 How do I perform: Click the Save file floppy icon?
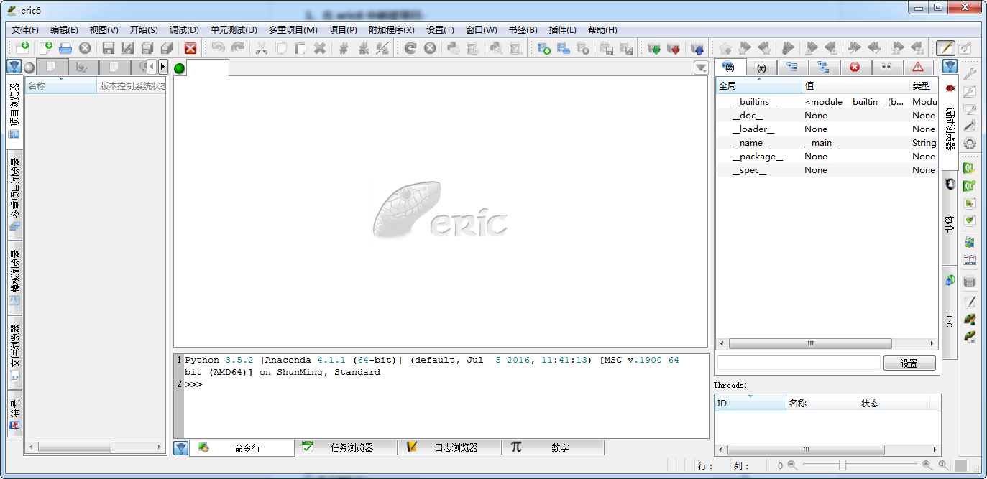pos(109,48)
